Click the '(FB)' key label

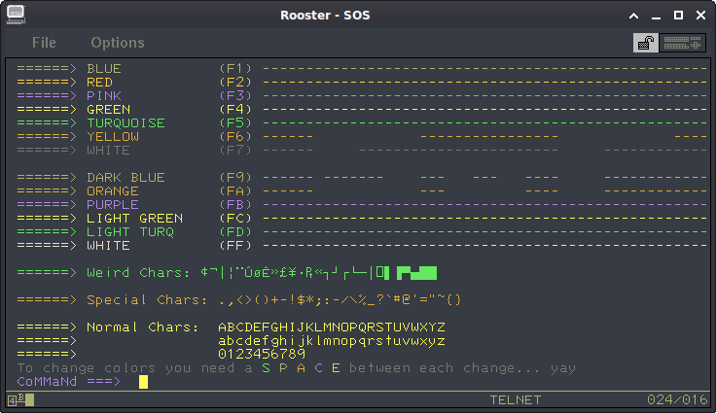click(x=235, y=205)
